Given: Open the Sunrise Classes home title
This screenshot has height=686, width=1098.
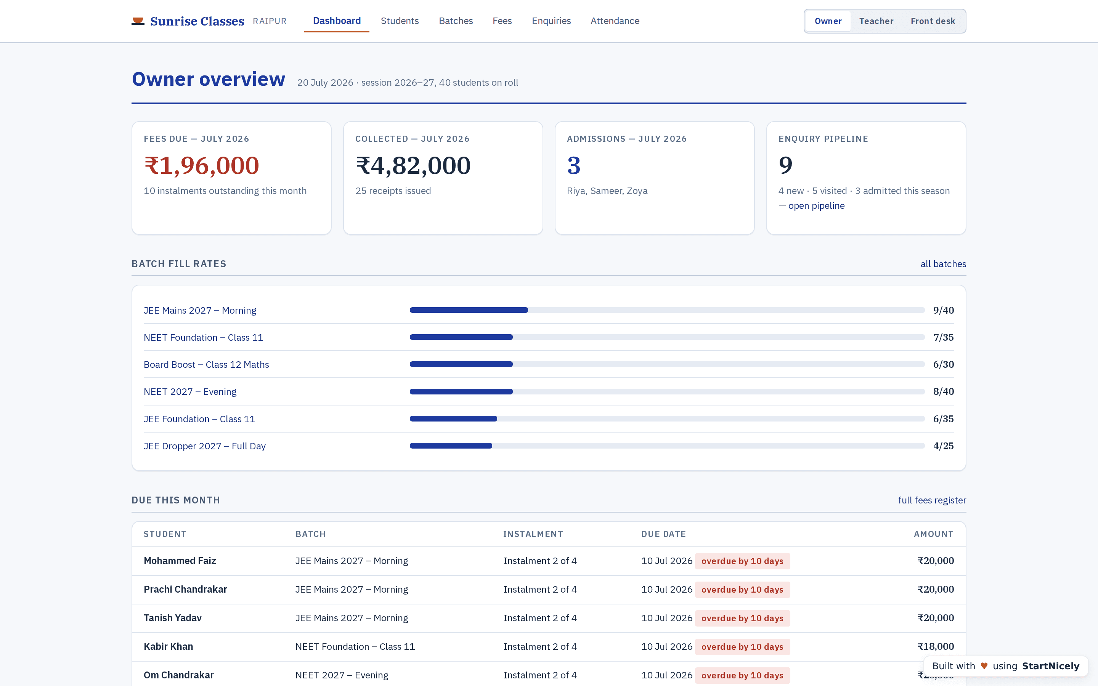Looking at the screenshot, I should point(197,21).
